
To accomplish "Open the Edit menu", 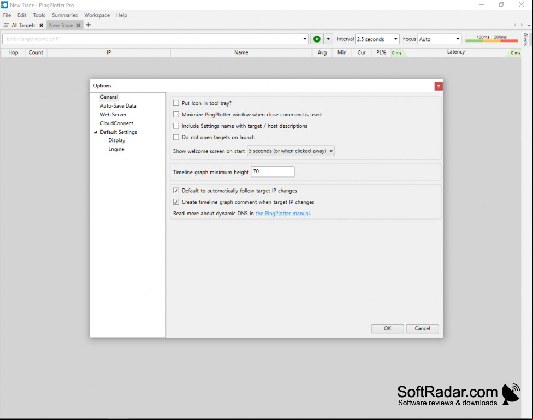I will click(x=22, y=15).
